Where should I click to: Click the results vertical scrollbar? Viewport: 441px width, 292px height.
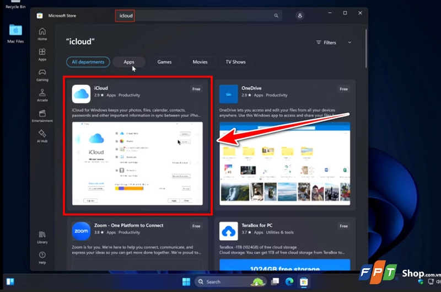click(x=366, y=49)
